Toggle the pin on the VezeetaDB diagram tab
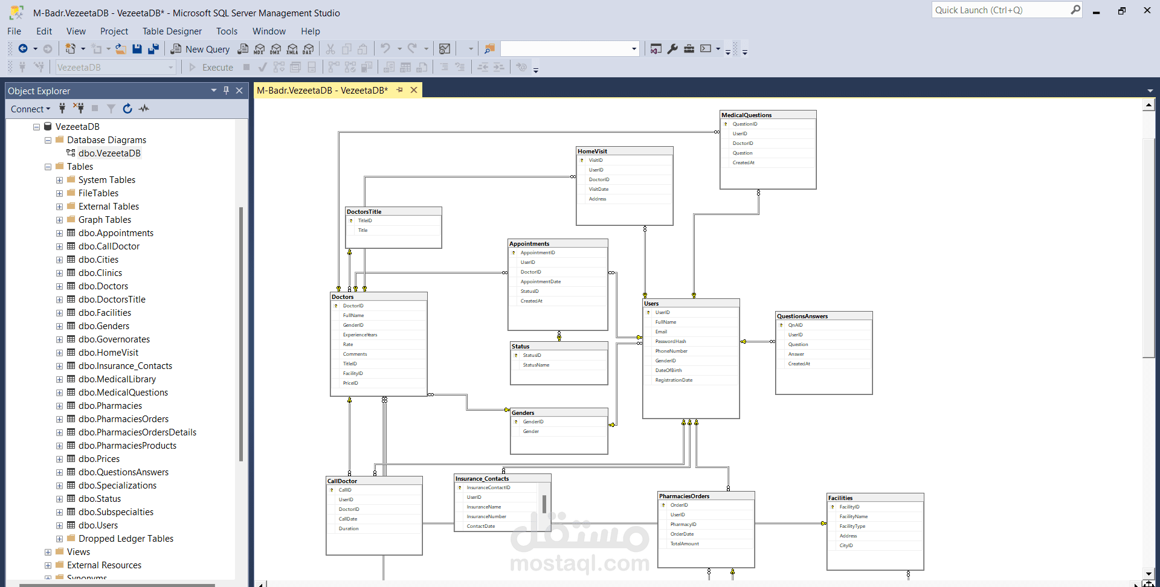 click(x=400, y=90)
